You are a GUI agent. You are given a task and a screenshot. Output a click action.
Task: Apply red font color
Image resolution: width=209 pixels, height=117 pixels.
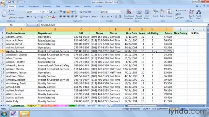tap(53, 17)
